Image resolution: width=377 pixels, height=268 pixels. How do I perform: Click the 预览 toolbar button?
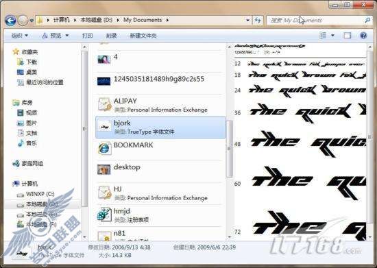tap(52, 36)
